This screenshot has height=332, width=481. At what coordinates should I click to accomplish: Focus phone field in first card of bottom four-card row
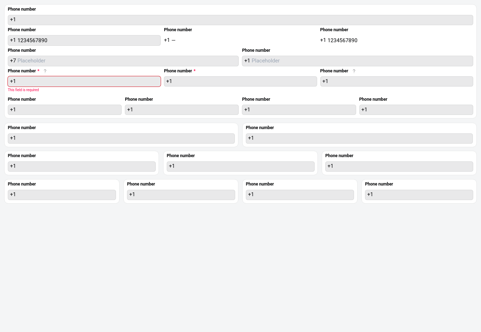[62, 195]
